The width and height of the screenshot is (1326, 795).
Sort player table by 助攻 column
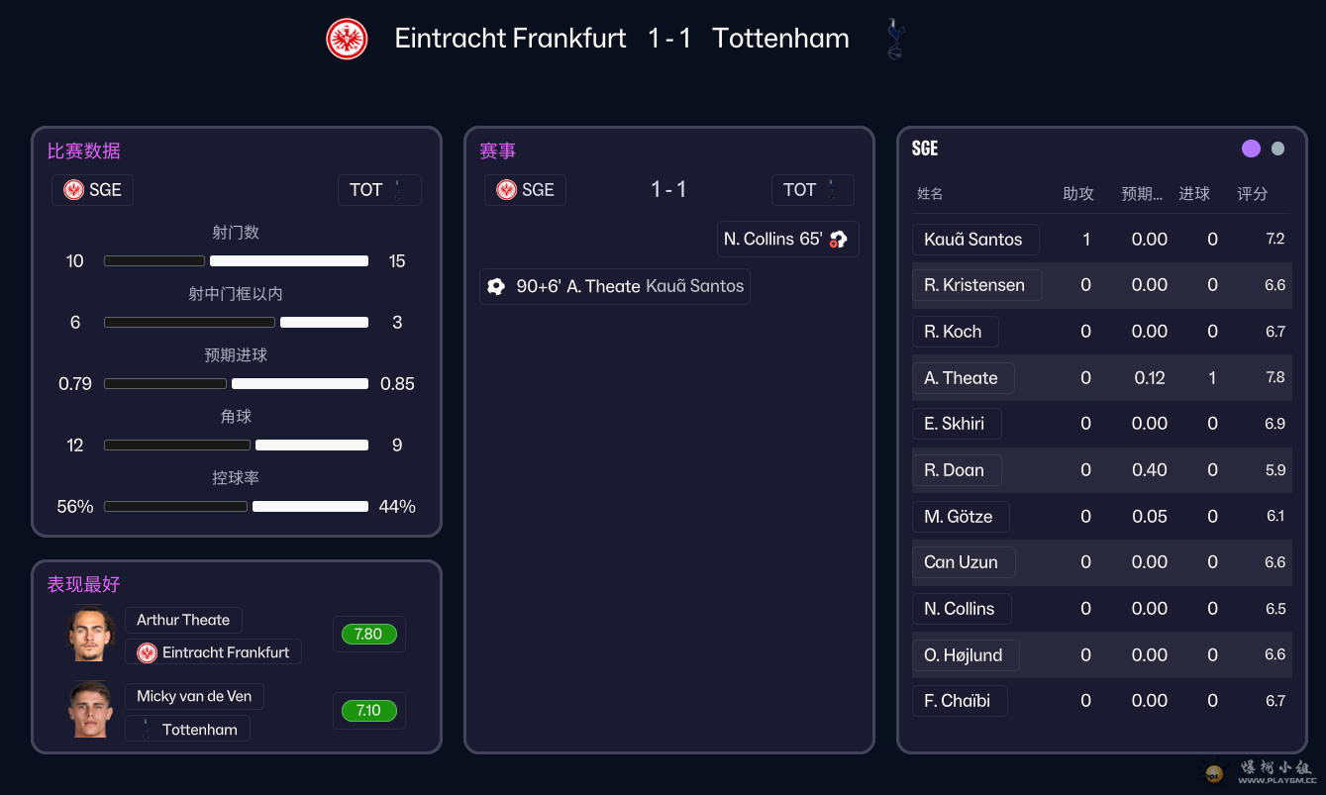pyautogui.click(x=1078, y=194)
